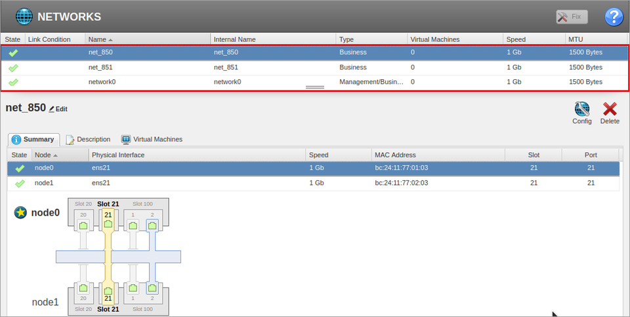The width and height of the screenshot is (630, 317).
Task: Click node0 port 20 in diagram
Action: (x=83, y=225)
